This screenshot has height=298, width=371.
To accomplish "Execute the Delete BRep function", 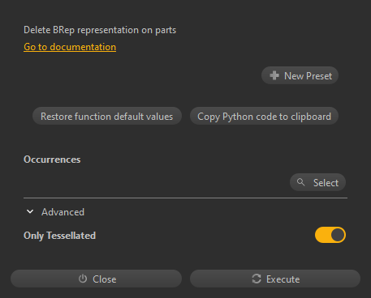I will [275, 279].
